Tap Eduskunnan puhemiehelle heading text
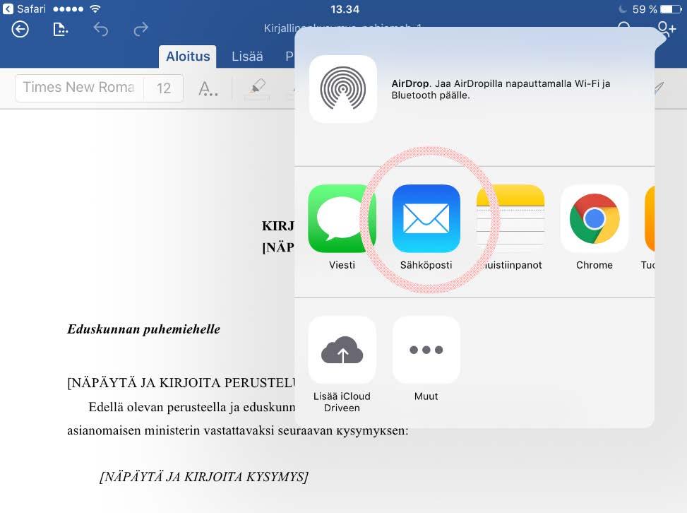Screen dimensions: 687x513 click(x=144, y=329)
